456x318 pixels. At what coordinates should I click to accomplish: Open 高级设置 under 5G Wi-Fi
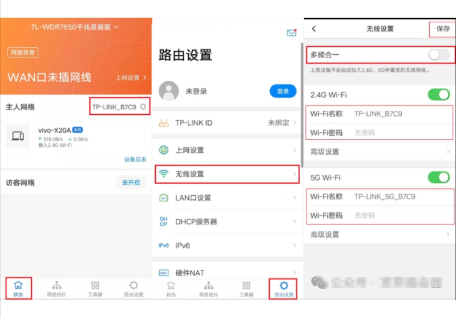(380, 235)
